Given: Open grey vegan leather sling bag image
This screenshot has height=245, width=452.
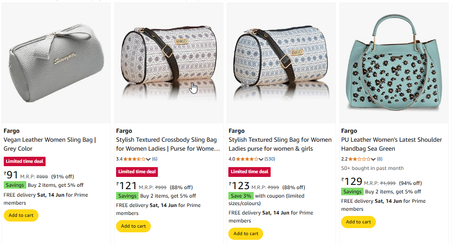Looking at the screenshot, I should 56,63.
